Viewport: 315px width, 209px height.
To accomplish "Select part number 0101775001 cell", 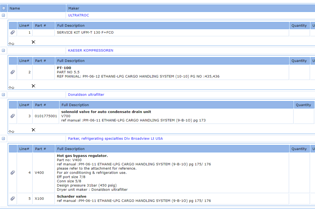I will [x=46, y=116].
